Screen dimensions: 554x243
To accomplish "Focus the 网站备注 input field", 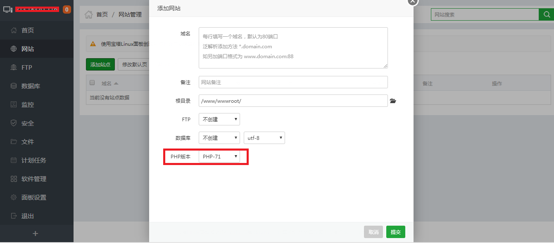I will pos(293,82).
